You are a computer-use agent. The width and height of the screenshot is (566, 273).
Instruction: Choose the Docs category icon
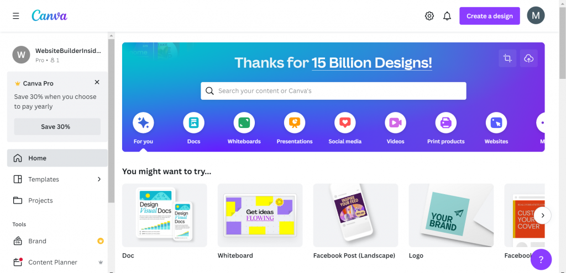pos(194,123)
